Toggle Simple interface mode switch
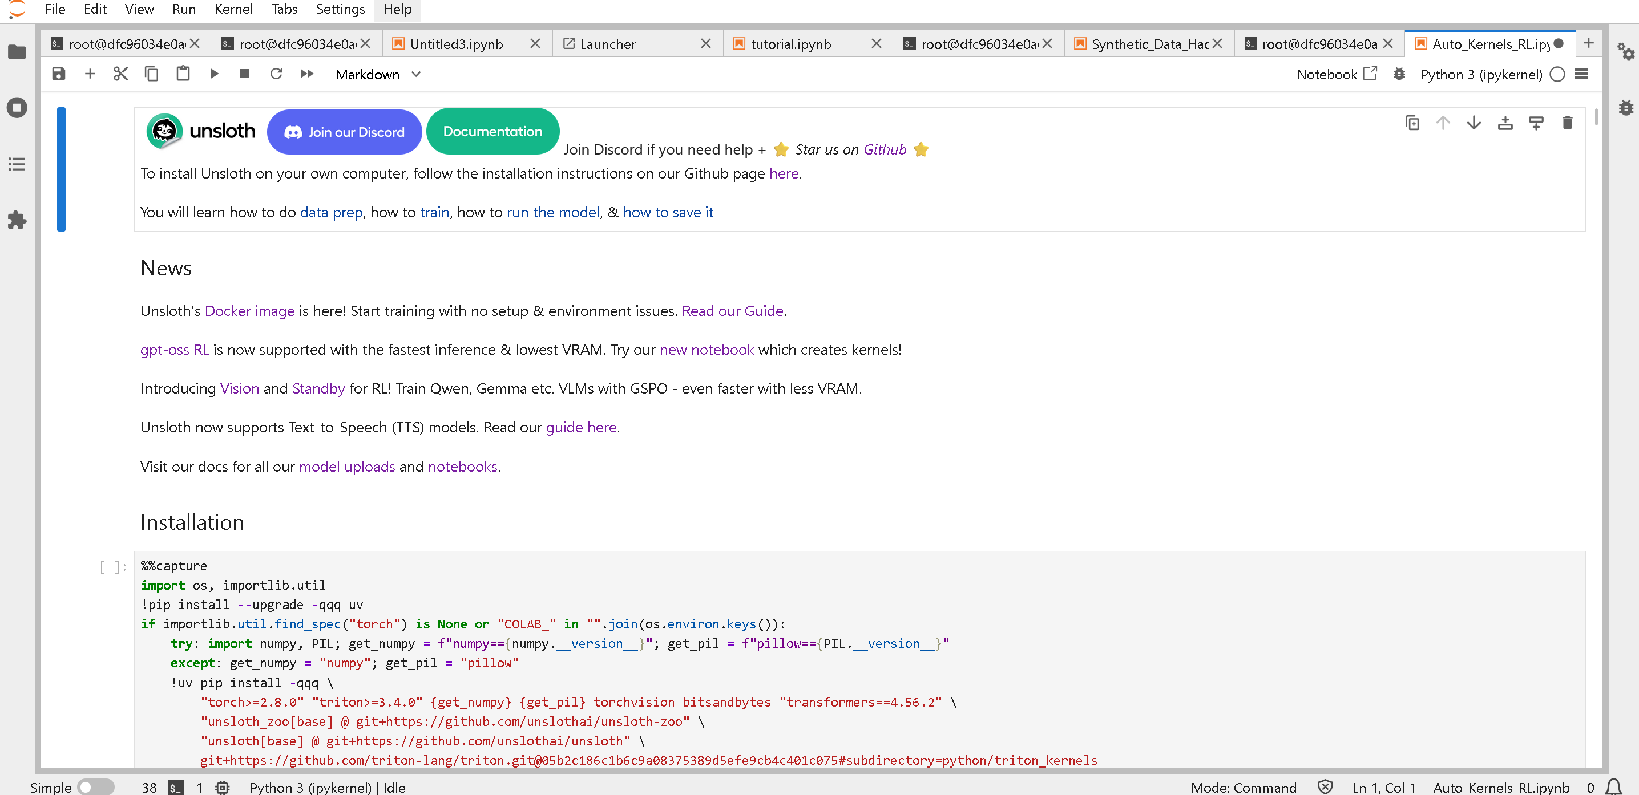The height and width of the screenshot is (795, 1639). [x=95, y=788]
